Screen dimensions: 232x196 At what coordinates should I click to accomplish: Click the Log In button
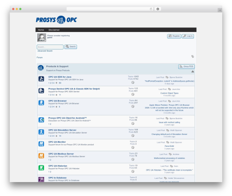188,36
